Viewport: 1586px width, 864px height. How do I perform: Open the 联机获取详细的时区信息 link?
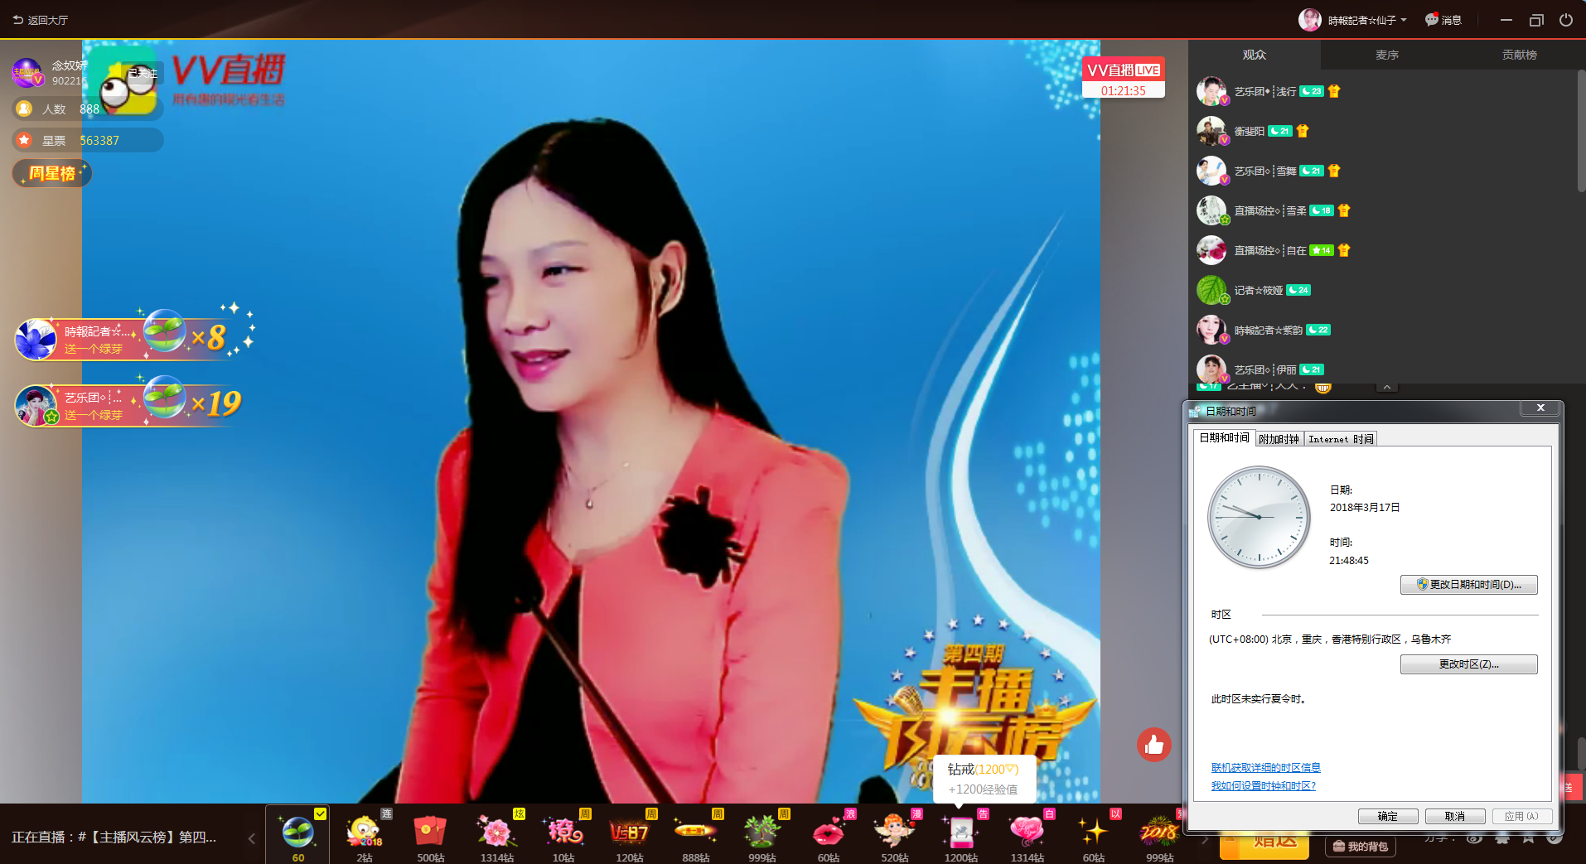point(1266,768)
